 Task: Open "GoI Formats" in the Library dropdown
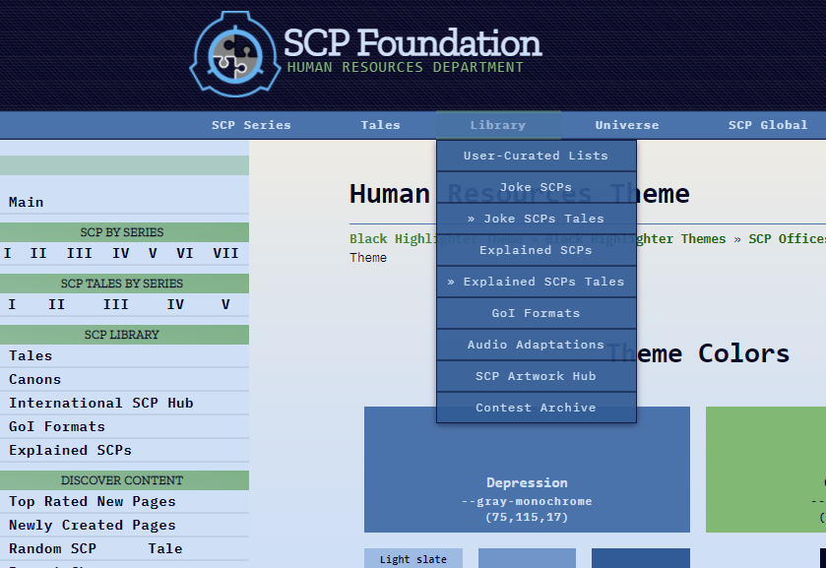pyautogui.click(x=536, y=312)
